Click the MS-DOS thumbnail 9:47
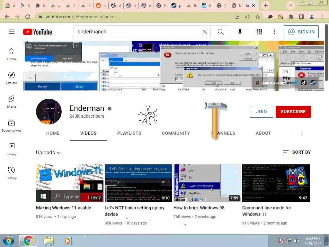 [x=276, y=183]
